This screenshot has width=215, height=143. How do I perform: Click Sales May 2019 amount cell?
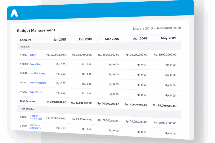[x=165, y=55]
